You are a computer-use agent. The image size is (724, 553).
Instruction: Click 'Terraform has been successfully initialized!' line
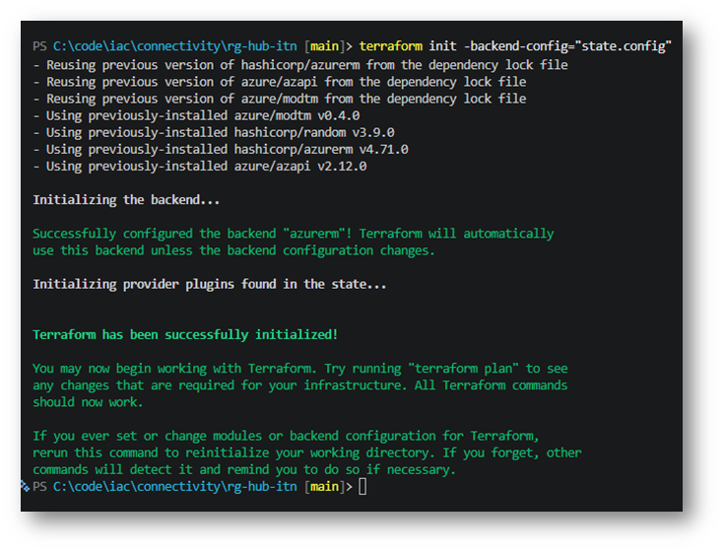tap(185, 334)
